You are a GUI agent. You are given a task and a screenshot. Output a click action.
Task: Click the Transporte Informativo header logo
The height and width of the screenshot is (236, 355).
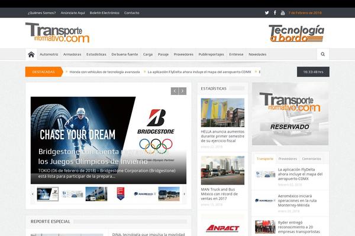point(57,32)
